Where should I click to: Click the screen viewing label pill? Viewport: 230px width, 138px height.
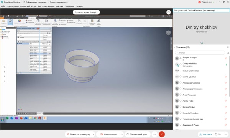point(86,12)
